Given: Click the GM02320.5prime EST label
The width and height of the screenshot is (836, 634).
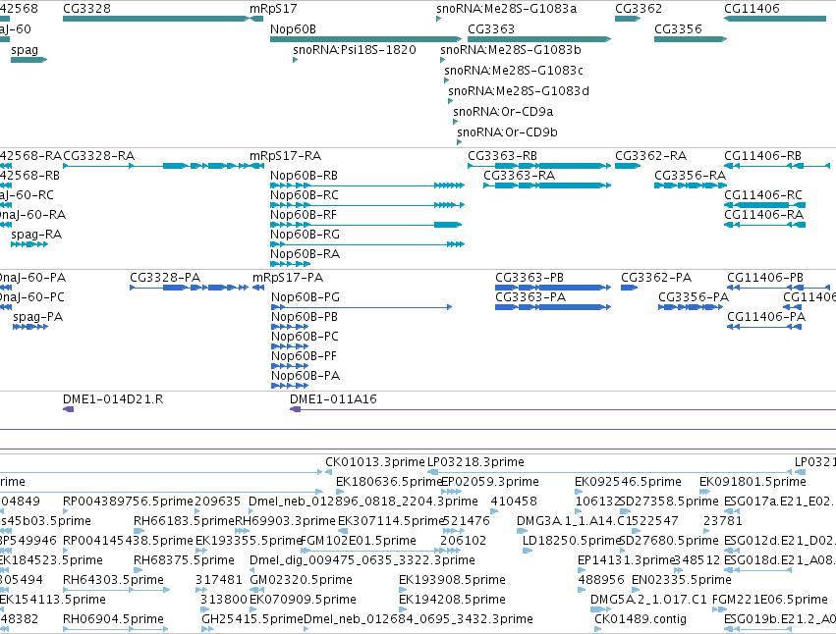Looking at the screenshot, I should click(302, 580).
